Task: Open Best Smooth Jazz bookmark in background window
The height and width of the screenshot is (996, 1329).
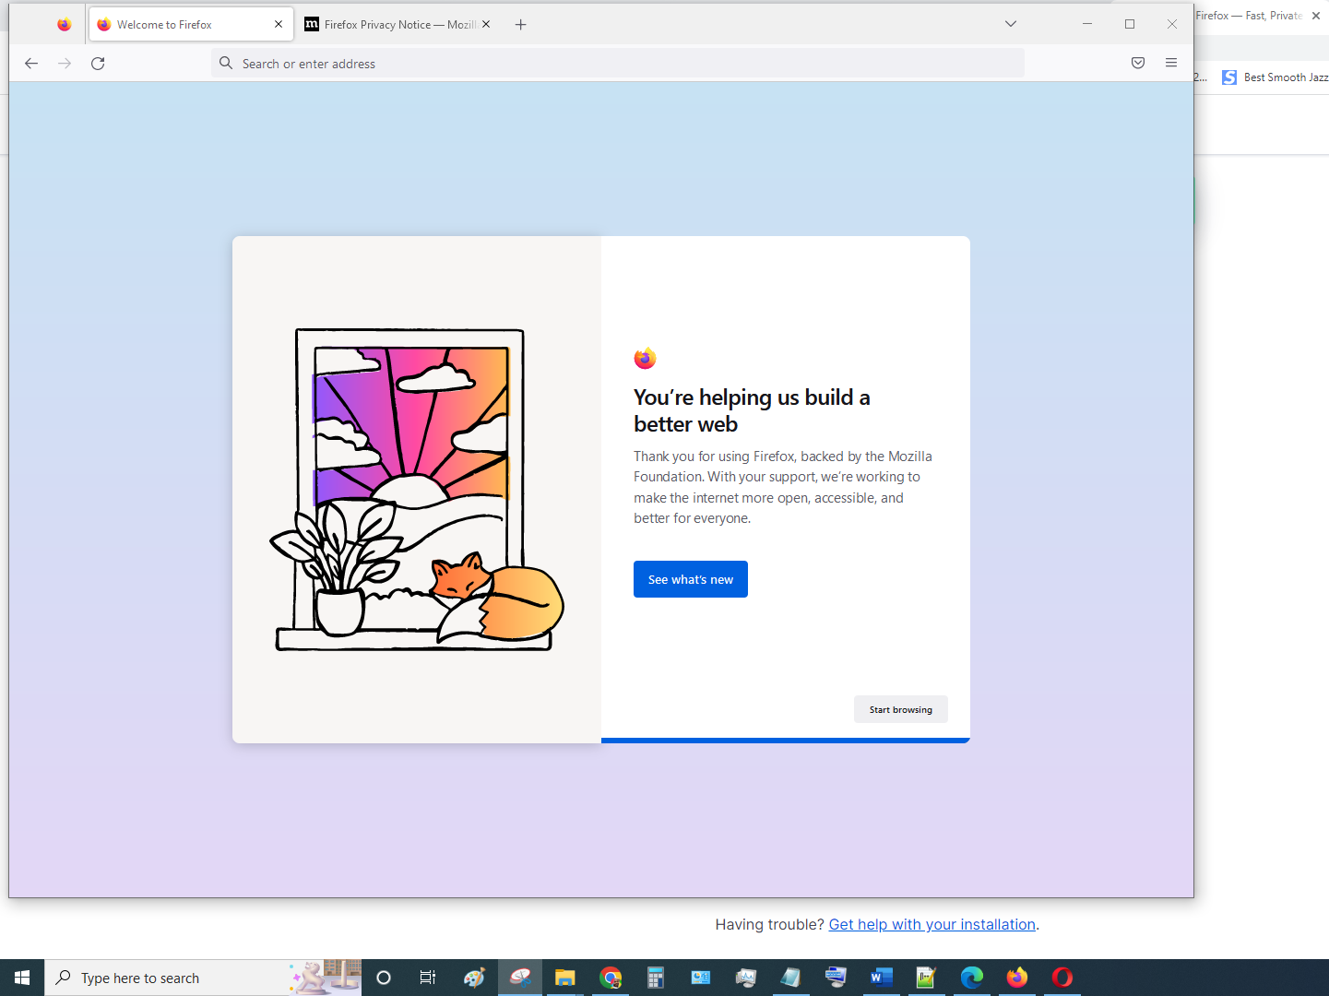Action: [x=1276, y=77]
